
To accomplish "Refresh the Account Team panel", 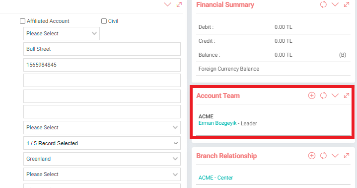I will 323,95.
